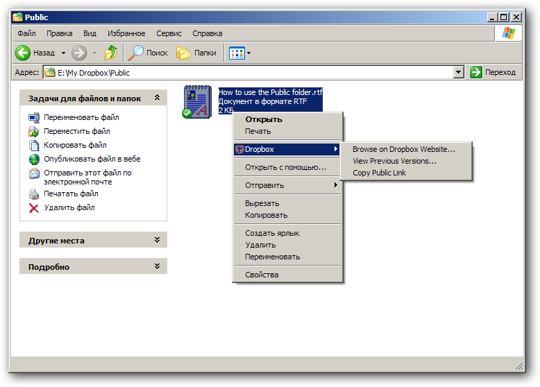Expand the Другие места panel
Screen dimensions: 540x387
click(x=157, y=240)
